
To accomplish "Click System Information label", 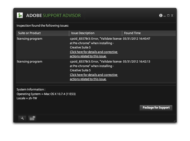I will click(31, 89).
